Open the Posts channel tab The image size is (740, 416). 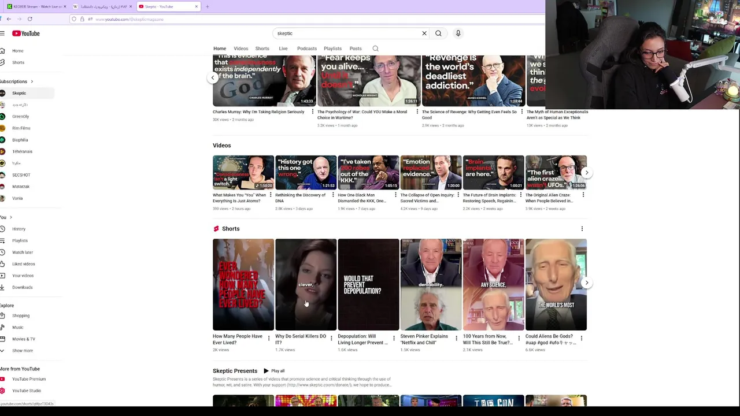pyautogui.click(x=356, y=49)
